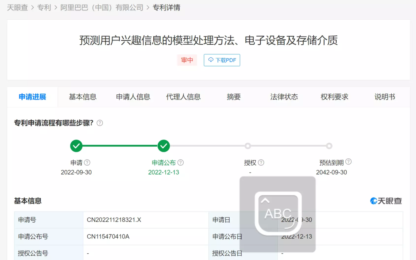This screenshot has width=416, height=260.
Task: Open the 阿里巴巴（中国）有限公司 breadcrumb link
Action: point(99,7)
